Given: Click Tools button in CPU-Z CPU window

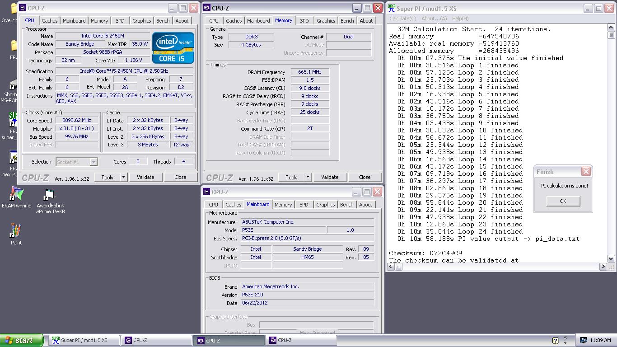Looking at the screenshot, I should (x=107, y=177).
